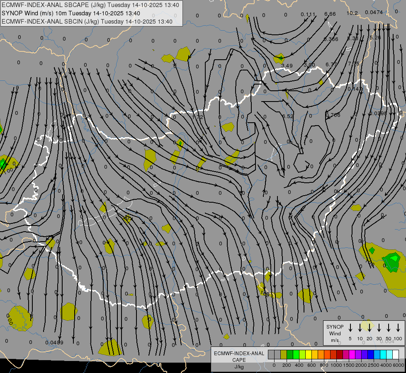
Task: Click the SBCAPE title line in header
Action: [x=90, y=5]
